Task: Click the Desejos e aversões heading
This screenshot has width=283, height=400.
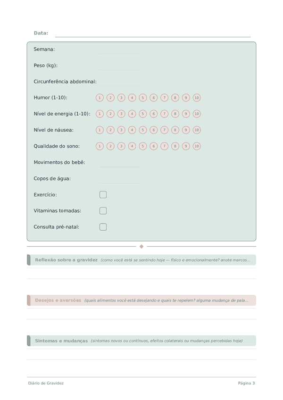Action: click(x=58, y=300)
